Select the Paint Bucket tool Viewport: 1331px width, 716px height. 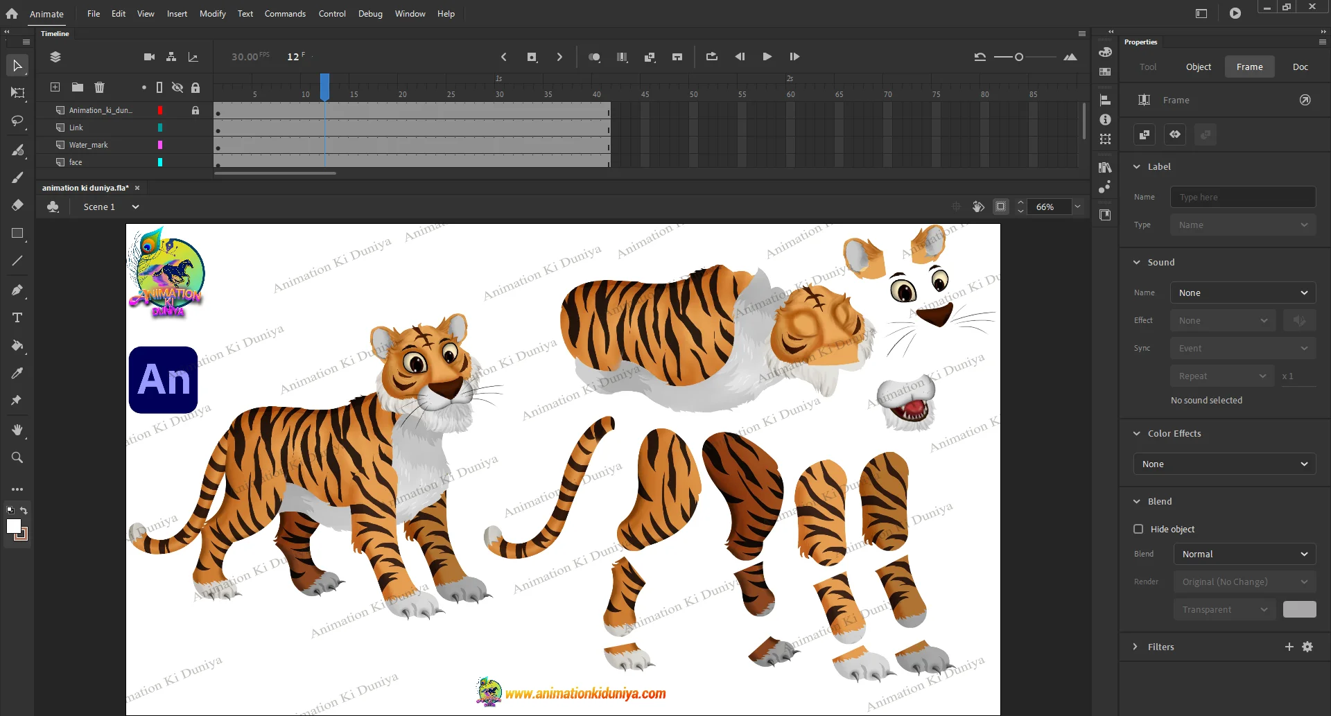(x=17, y=345)
